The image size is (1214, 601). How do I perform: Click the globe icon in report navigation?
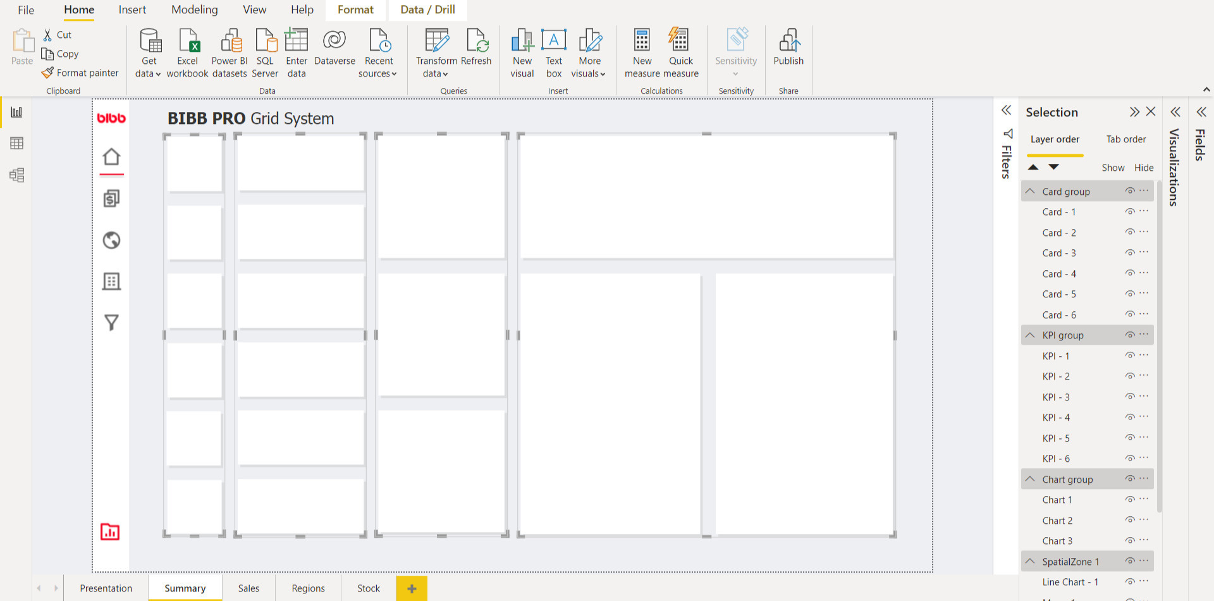coord(111,240)
